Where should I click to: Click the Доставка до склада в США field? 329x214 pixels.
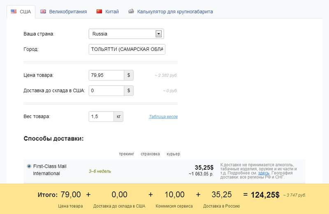pos(107,91)
